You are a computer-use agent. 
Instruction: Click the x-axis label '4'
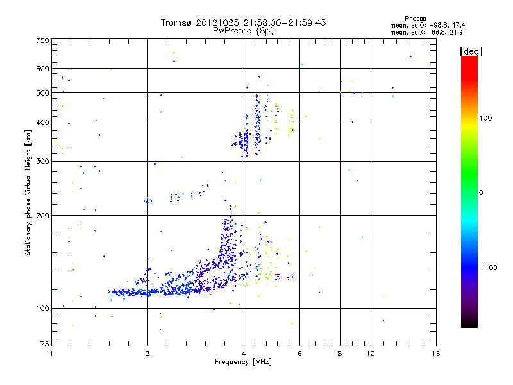[244, 354]
